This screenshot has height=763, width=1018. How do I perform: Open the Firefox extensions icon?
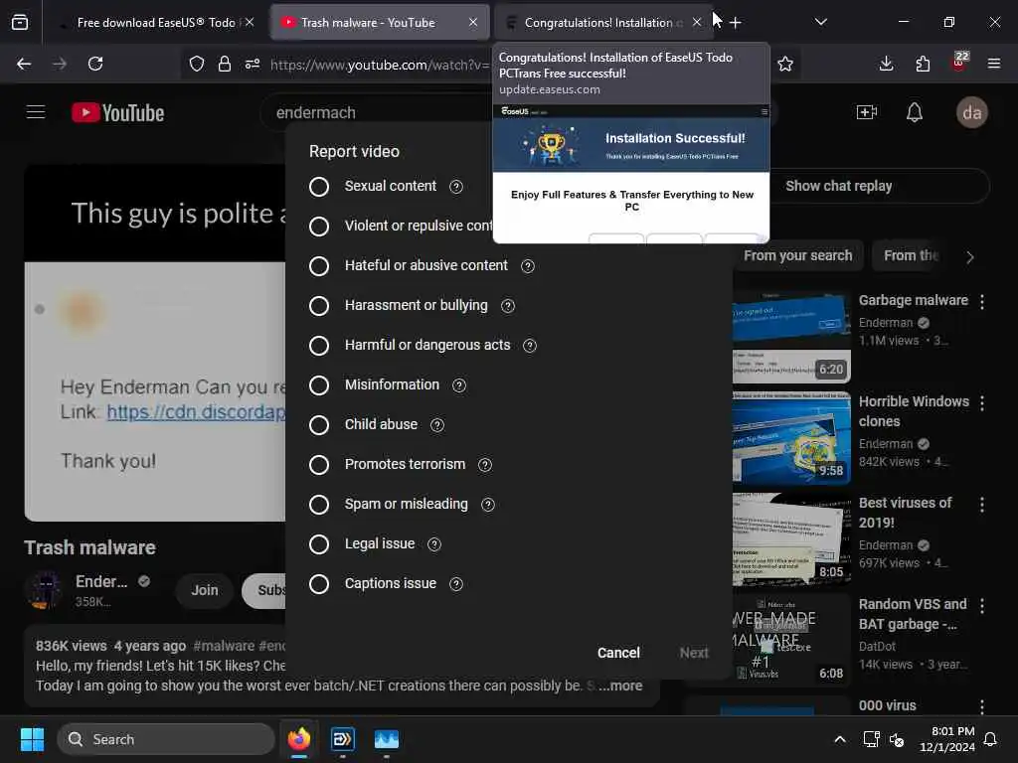[x=923, y=64]
